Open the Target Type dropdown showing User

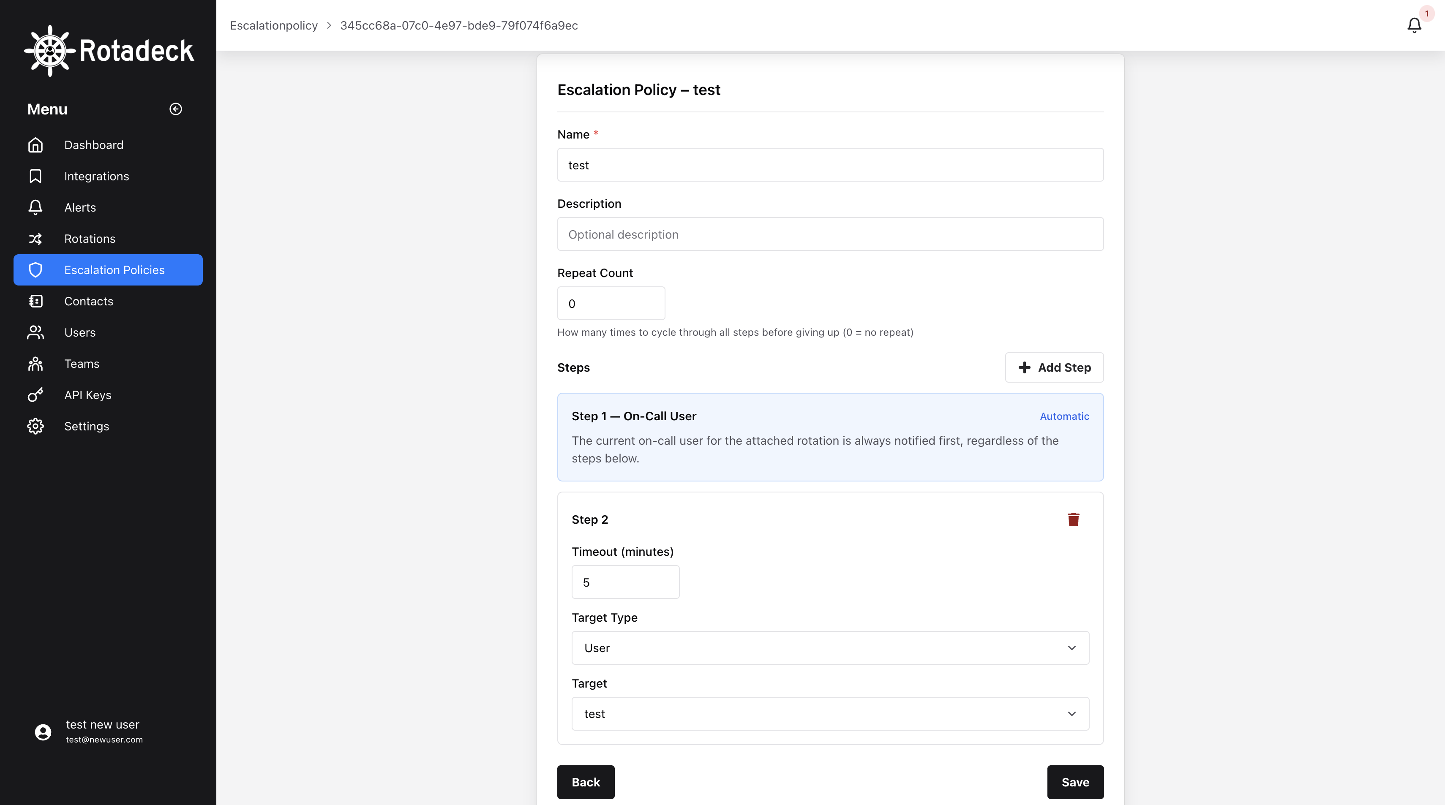pyautogui.click(x=830, y=647)
